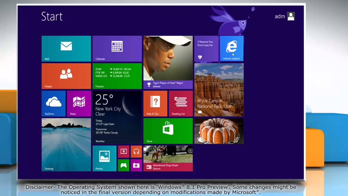Open the Camera small tile
The width and height of the screenshot is (348, 196).
tap(136, 165)
